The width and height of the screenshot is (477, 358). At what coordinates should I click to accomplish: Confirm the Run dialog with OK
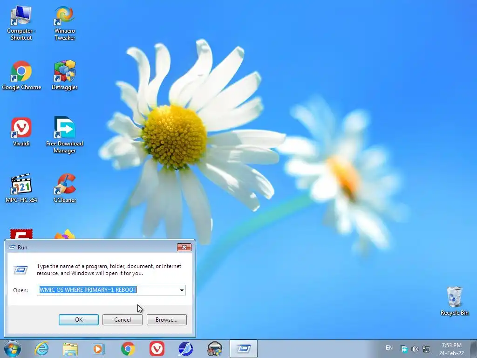point(78,320)
